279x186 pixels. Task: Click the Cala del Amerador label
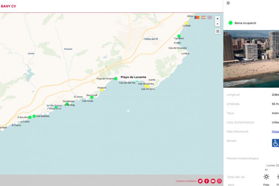(x=178, y=48)
